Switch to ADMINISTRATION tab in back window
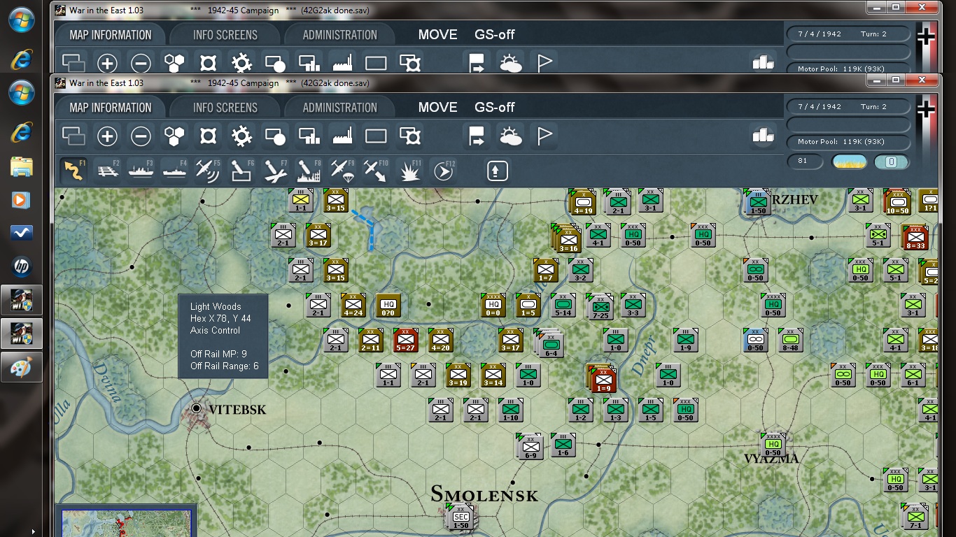Screen dimensions: 956x537 (x=340, y=35)
